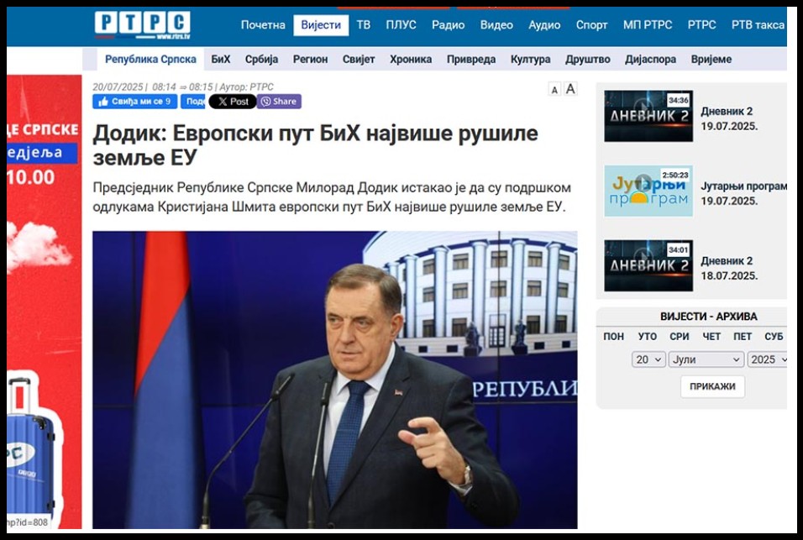Screen dimensions: 803x540
Task: Open the Дневник 2 18.07.2025 thumbnail
Action: [x=648, y=265]
